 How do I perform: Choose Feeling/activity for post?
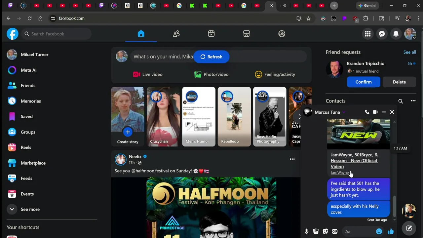click(275, 74)
